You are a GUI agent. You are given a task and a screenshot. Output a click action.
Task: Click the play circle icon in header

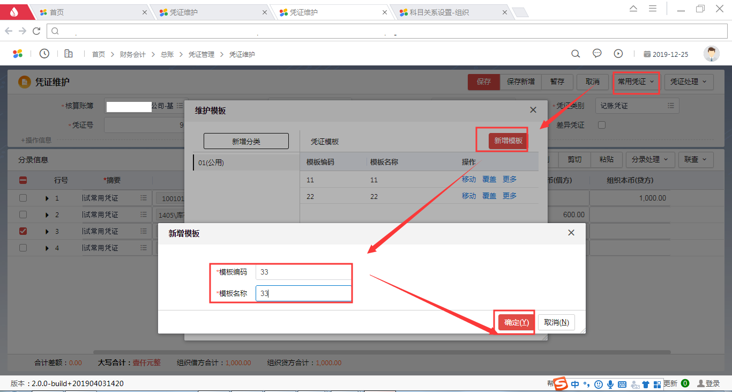[618, 54]
